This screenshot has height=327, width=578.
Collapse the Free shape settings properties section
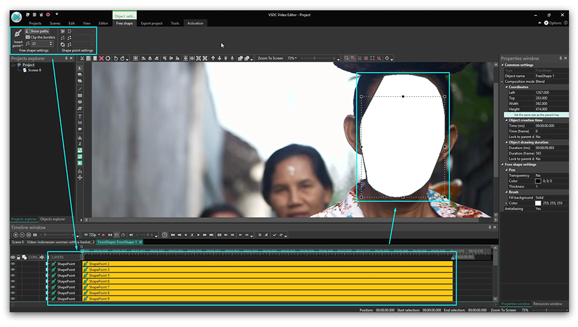[502, 165]
